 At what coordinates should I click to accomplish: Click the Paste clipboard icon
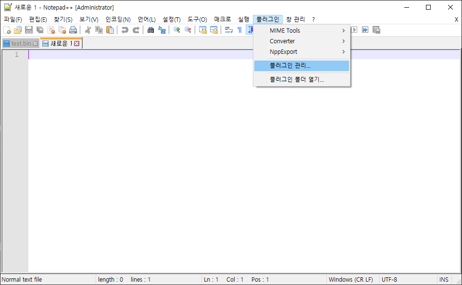(110, 30)
